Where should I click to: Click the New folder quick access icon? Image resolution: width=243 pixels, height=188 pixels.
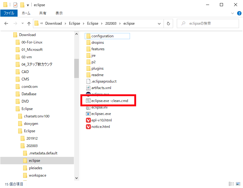click(x=22, y=5)
